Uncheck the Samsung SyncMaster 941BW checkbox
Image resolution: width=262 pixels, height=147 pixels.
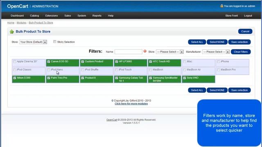tap(151, 78)
